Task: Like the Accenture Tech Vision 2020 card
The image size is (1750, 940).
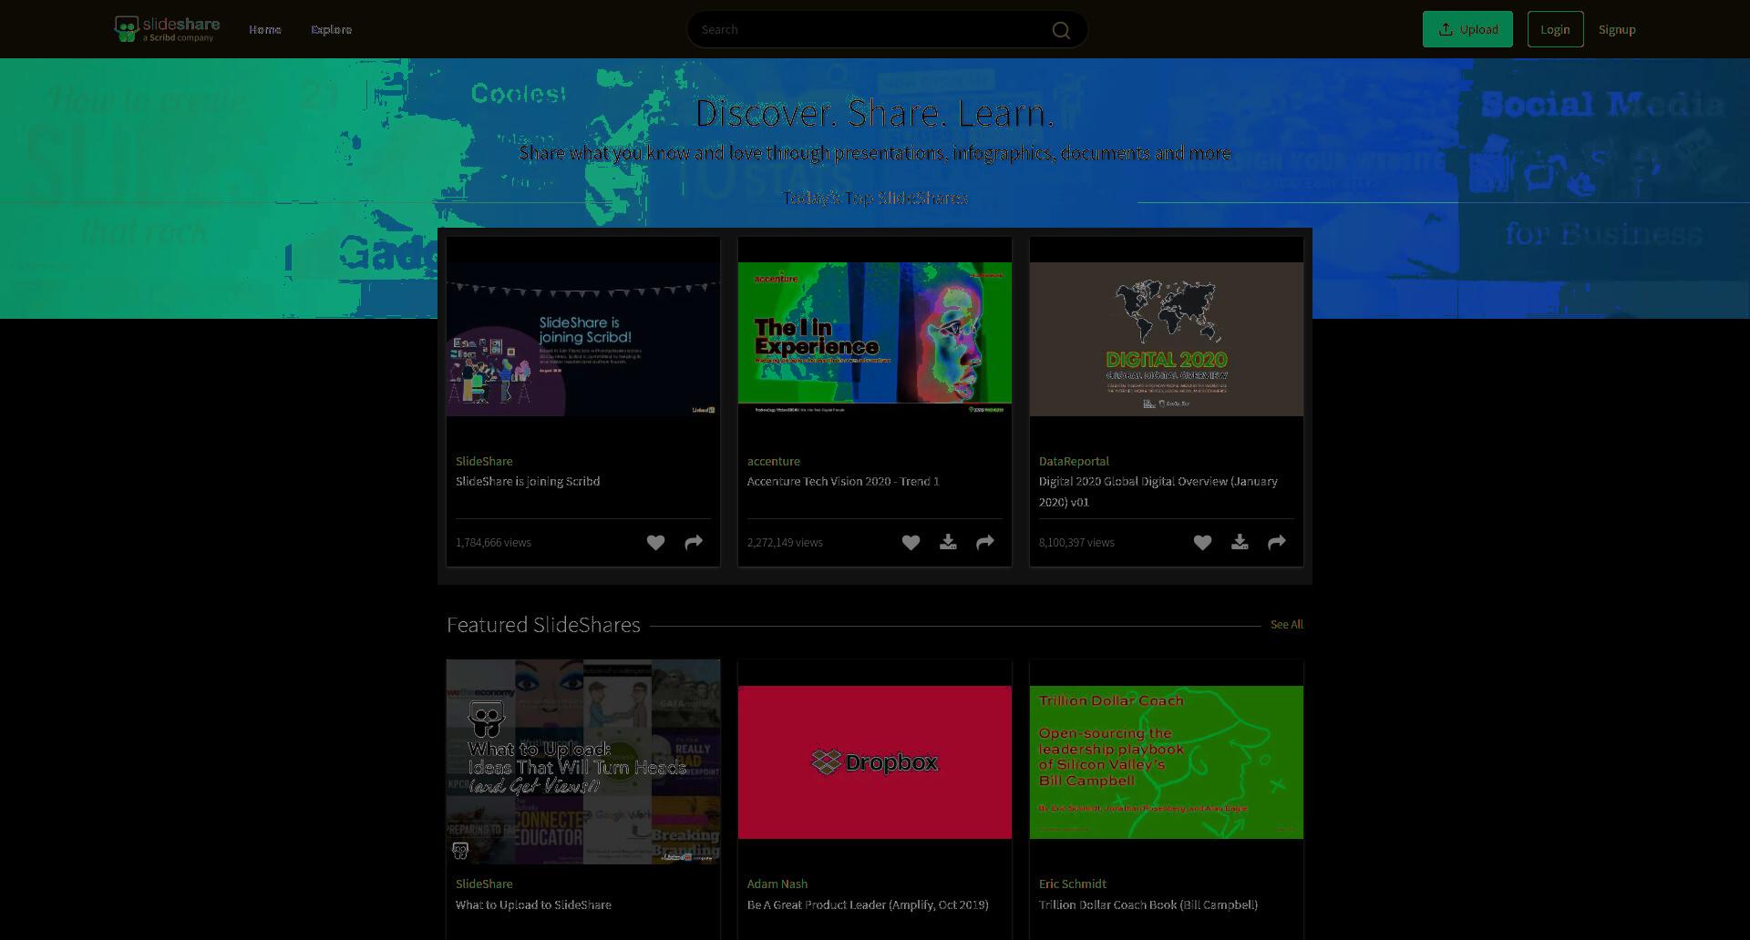Action: [911, 543]
